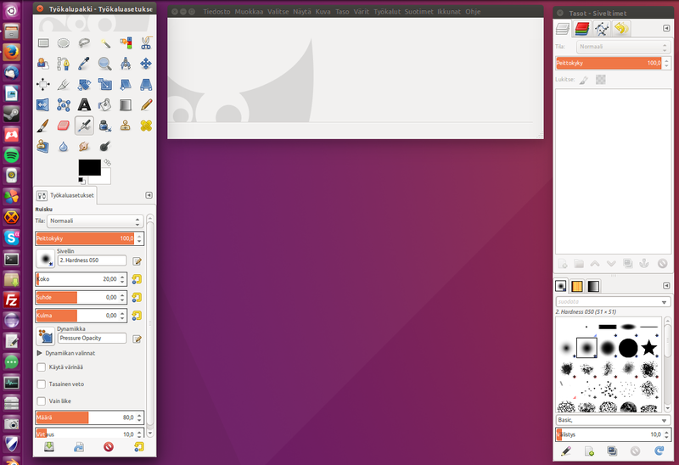The width and height of the screenshot is (679, 465).
Task: Choose the Pencil tool
Action: 146,105
